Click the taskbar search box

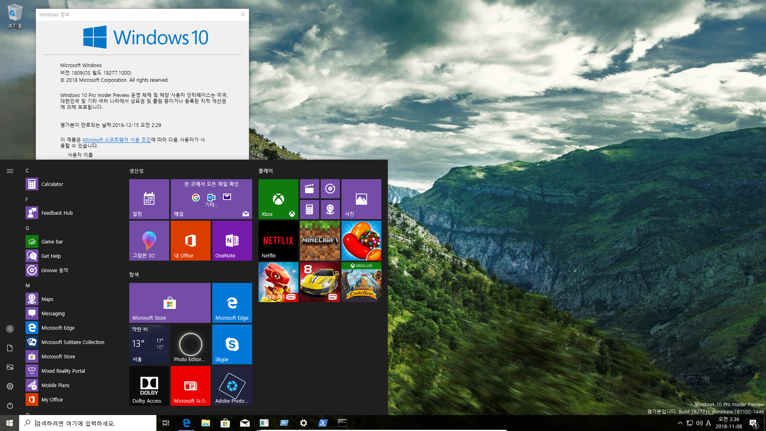pyautogui.click(x=88, y=423)
